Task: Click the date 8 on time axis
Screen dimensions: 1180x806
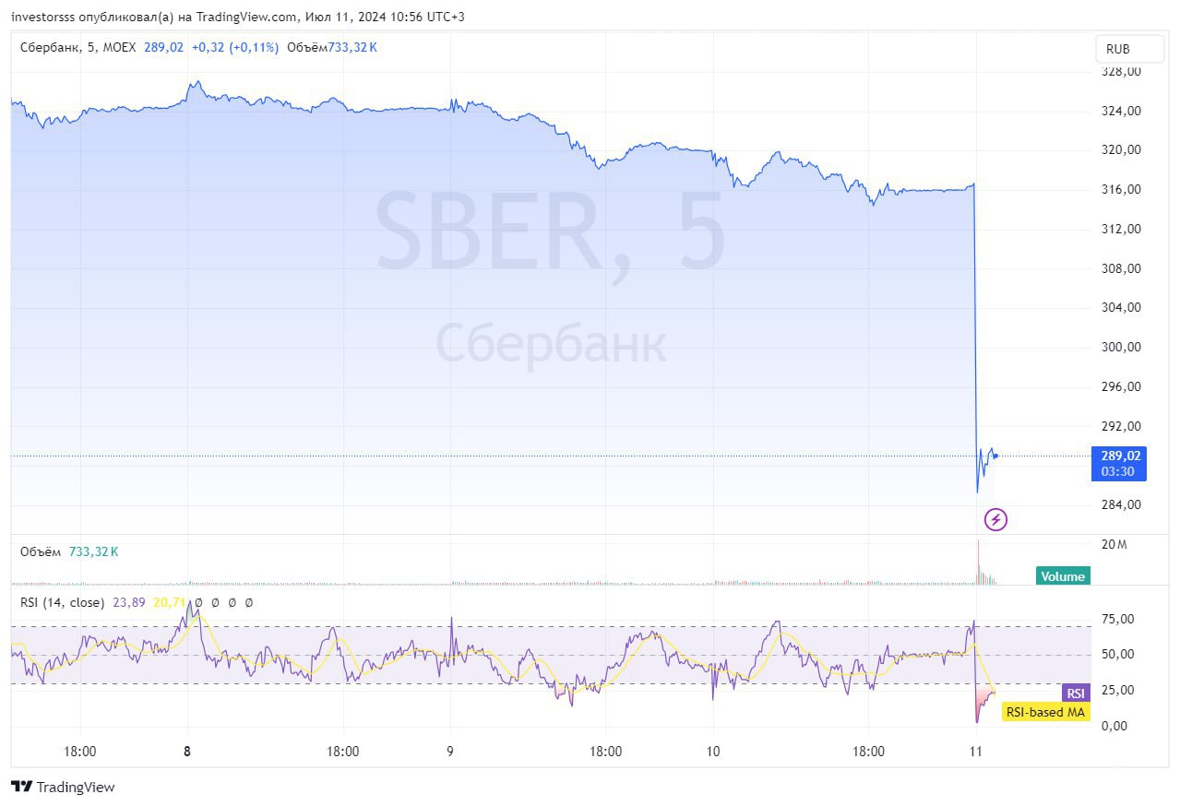Action: coord(187,752)
